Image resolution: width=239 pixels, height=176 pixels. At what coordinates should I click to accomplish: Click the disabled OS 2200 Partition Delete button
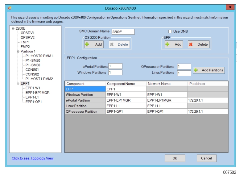tap(119, 44)
